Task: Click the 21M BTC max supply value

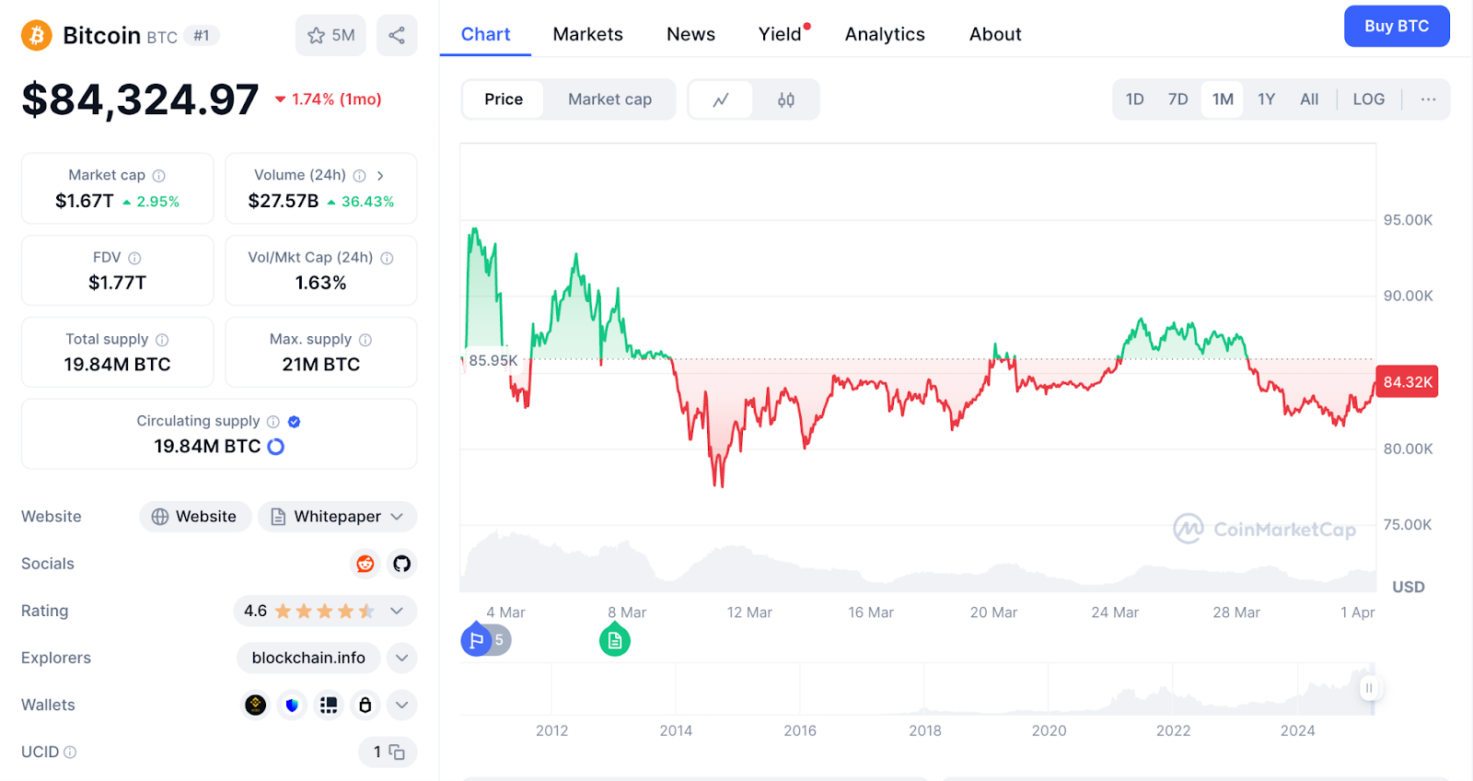Action: pos(320,365)
